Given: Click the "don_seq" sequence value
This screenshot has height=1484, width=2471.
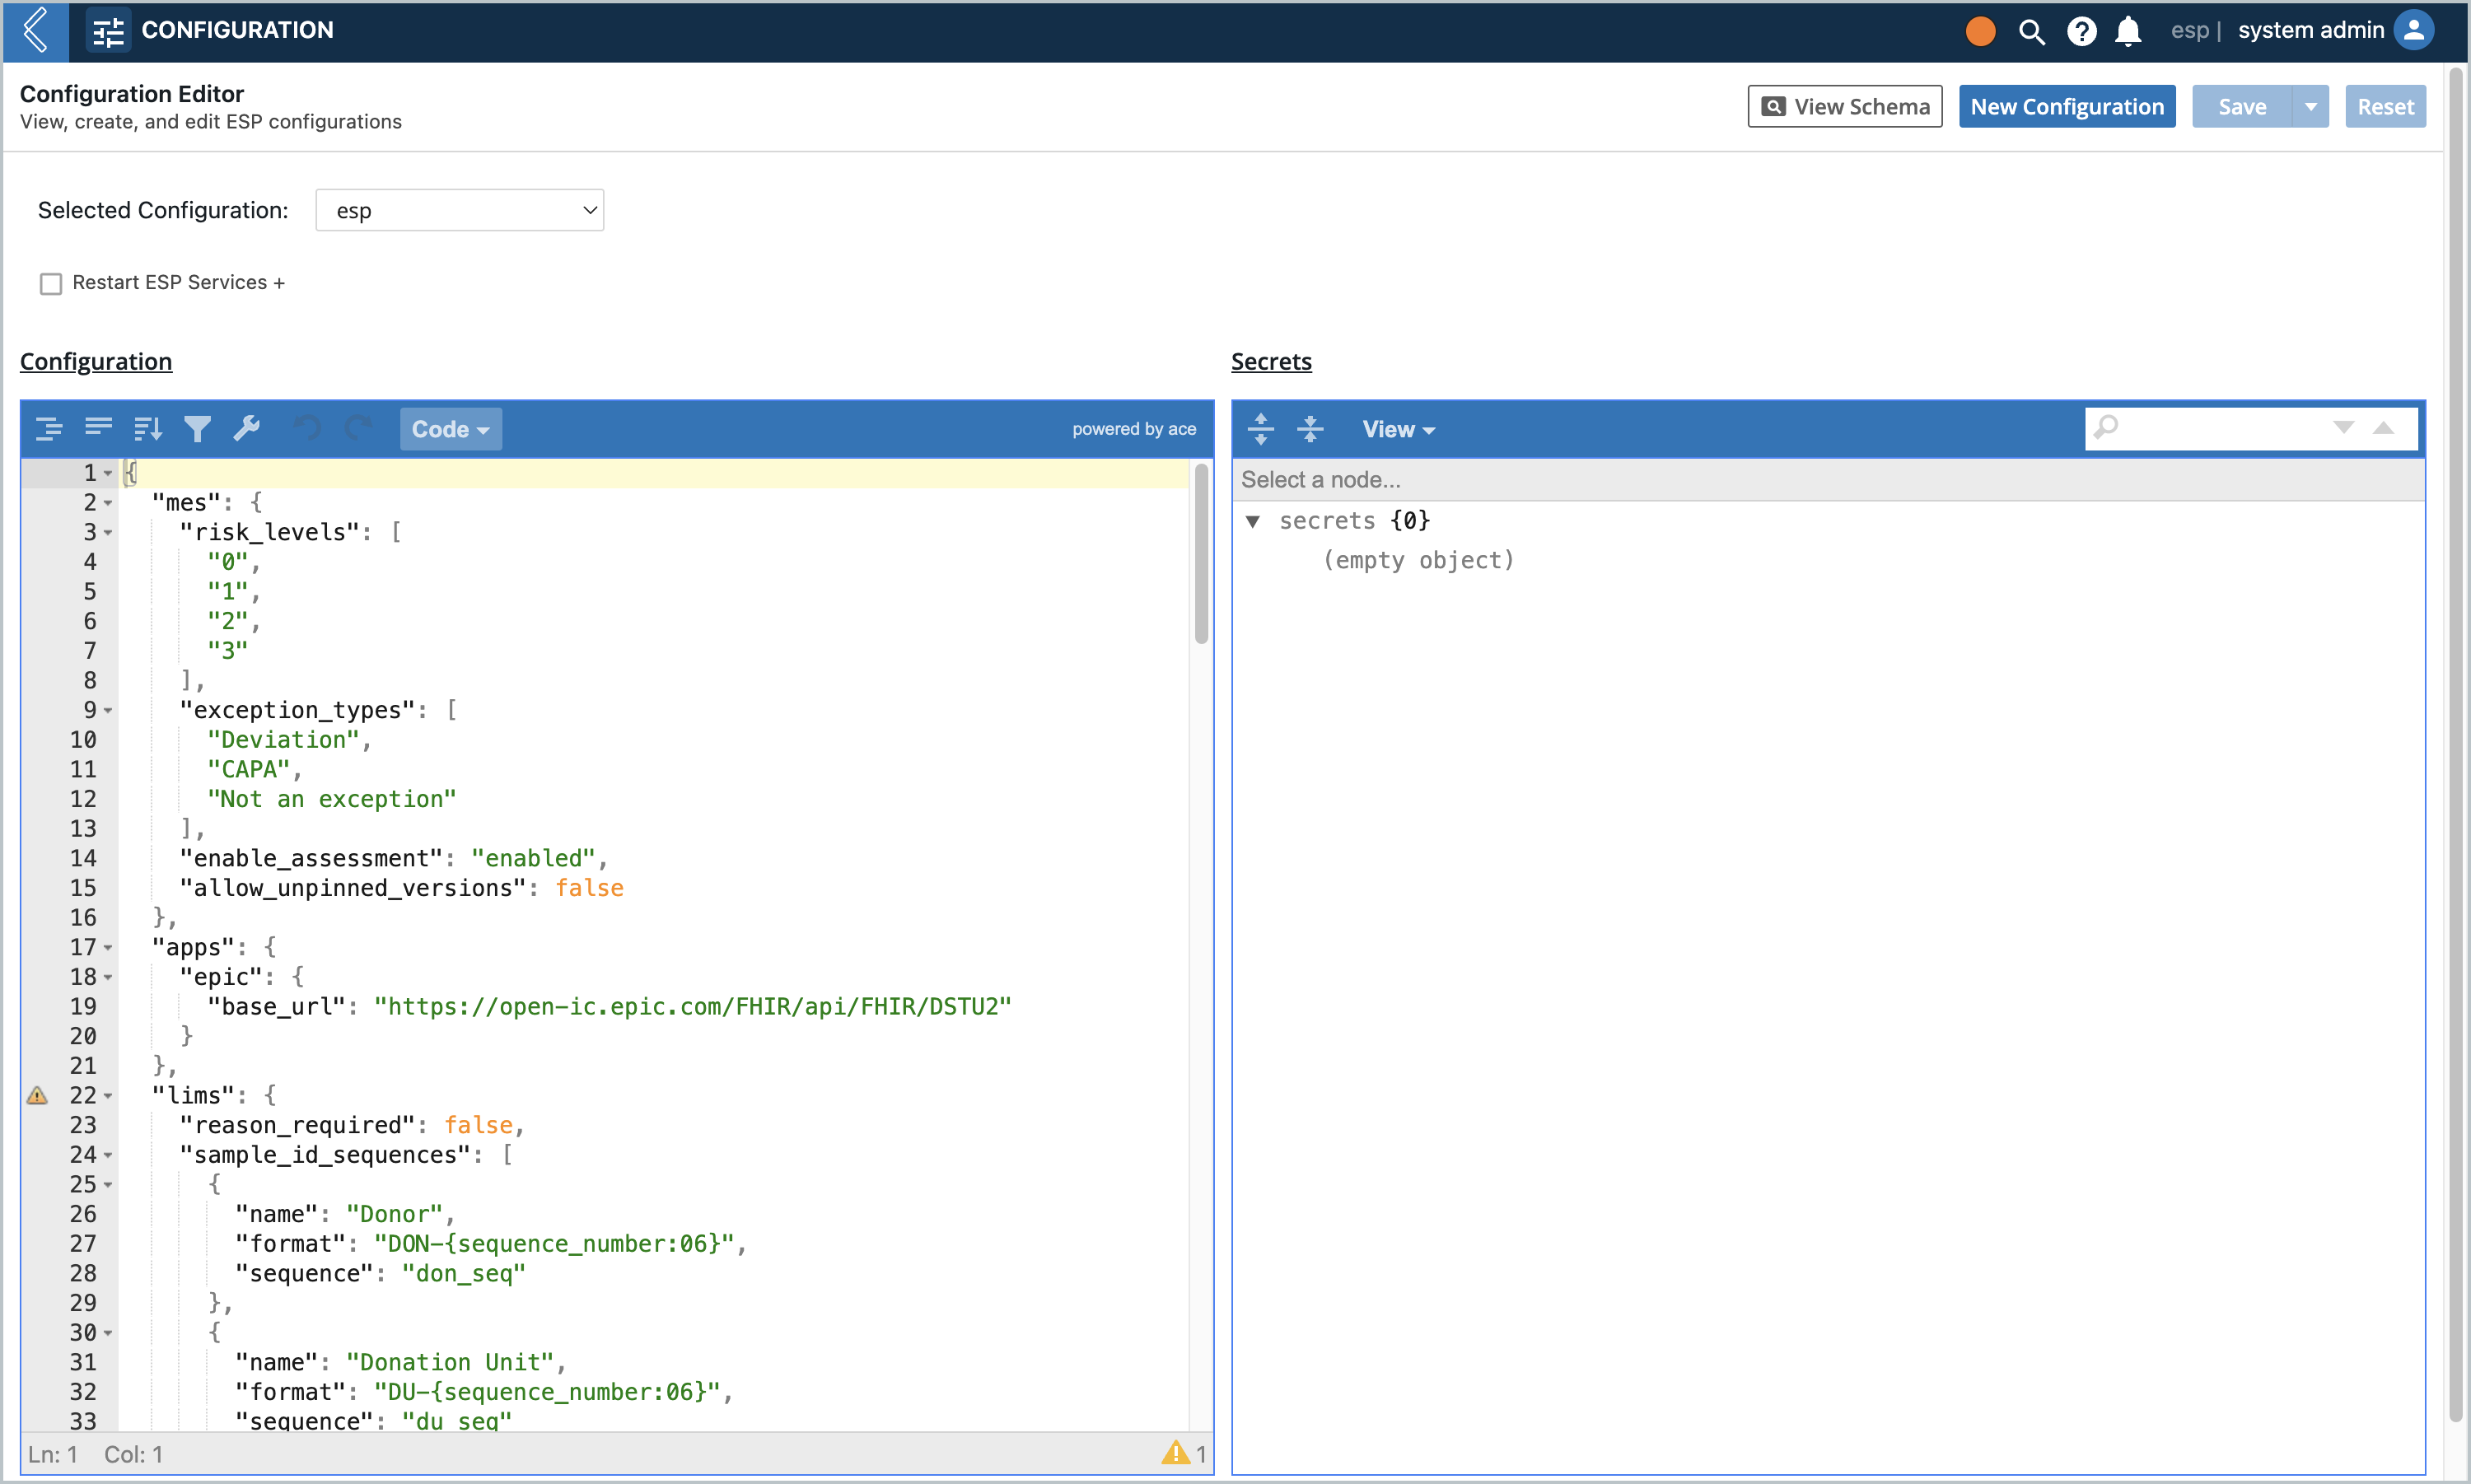Looking at the screenshot, I should 463,1274.
